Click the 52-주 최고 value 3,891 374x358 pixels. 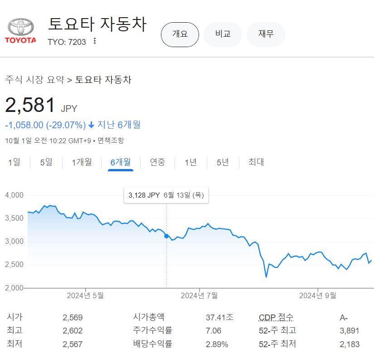(350, 331)
